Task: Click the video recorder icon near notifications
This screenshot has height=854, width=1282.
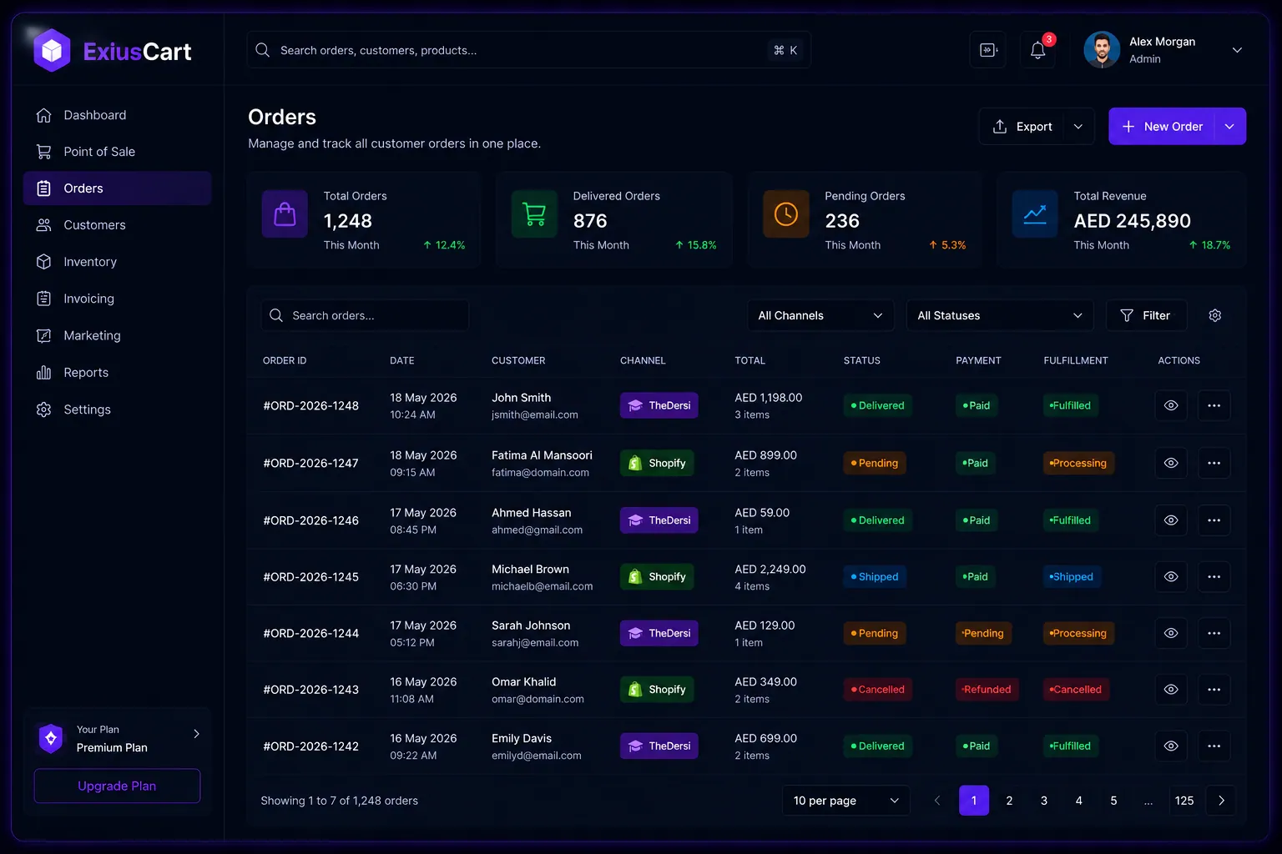Action: coord(988,50)
